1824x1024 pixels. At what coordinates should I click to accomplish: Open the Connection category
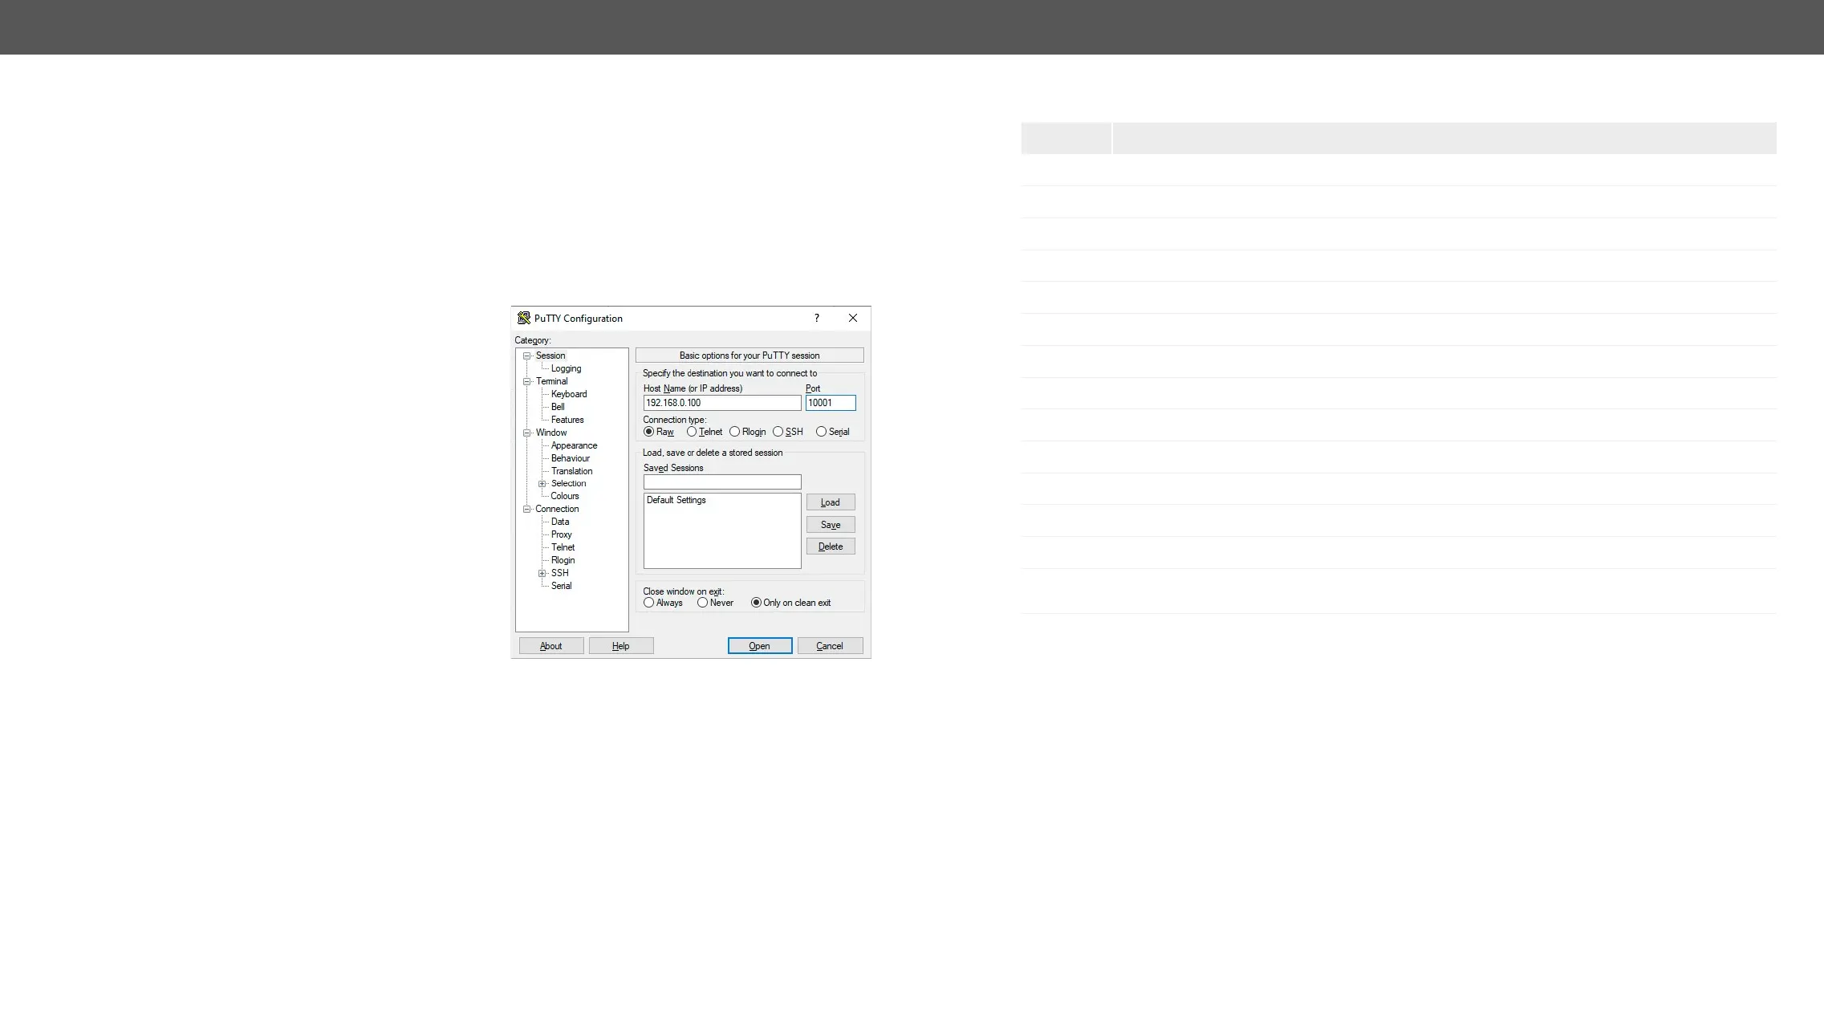pyautogui.click(x=557, y=509)
